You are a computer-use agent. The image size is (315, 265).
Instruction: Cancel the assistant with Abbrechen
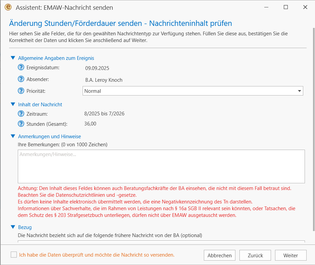point(220,255)
